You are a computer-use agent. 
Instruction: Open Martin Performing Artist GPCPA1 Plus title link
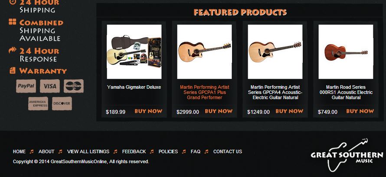tap(205, 92)
